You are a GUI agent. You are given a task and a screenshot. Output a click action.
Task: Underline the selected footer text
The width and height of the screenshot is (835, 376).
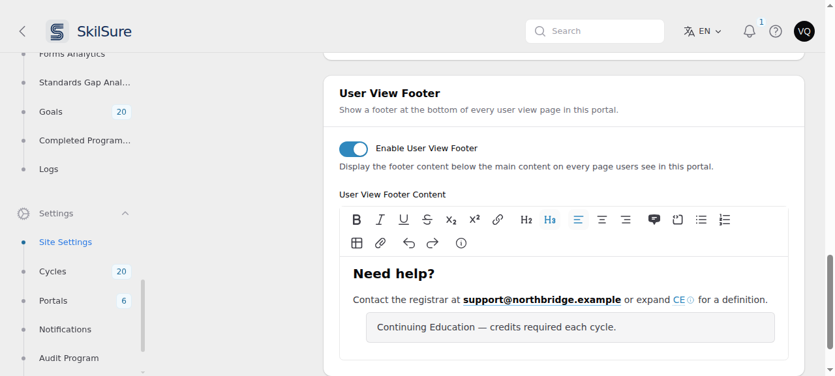click(x=404, y=220)
